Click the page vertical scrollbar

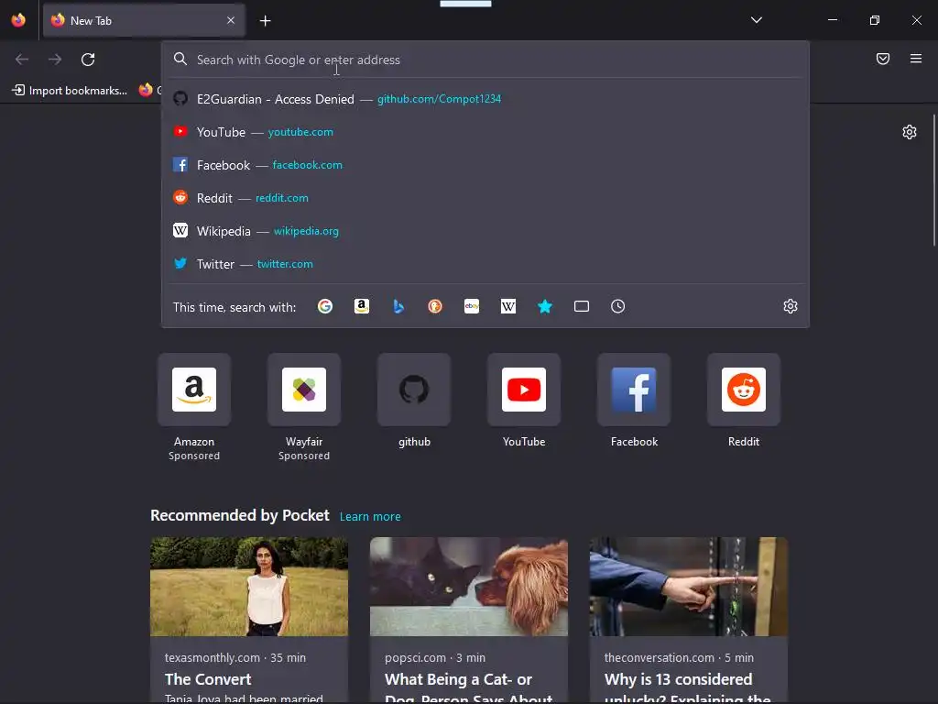coord(933,180)
